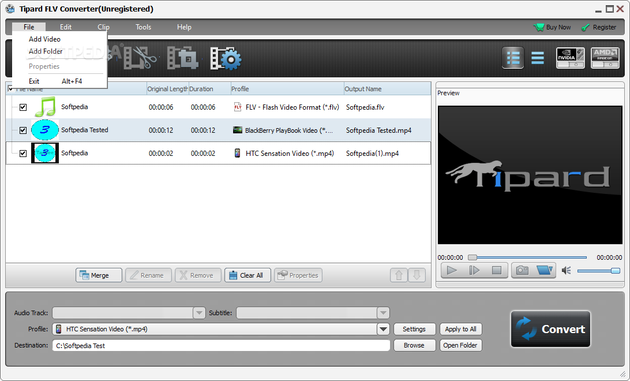
Task: Mute the preview audio speaker icon
Action: tap(566, 271)
